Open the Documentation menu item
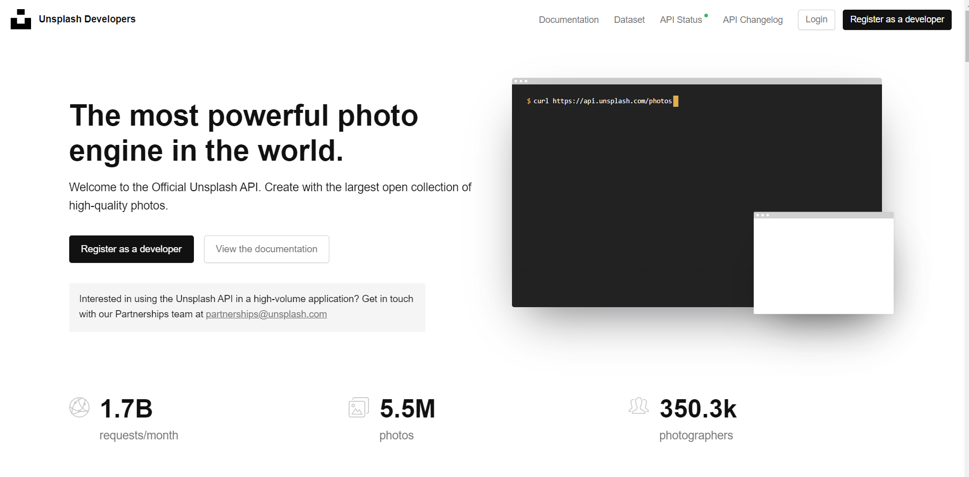 (568, 20)
